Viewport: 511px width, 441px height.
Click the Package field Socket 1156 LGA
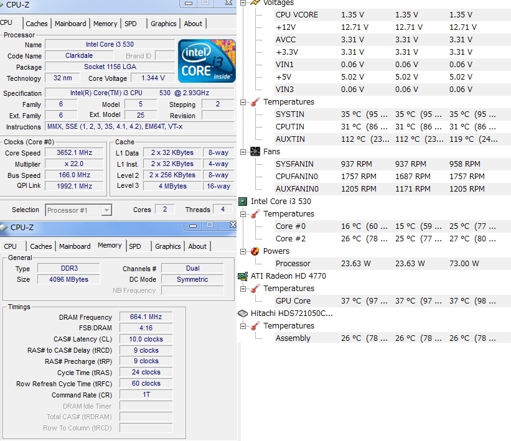tap(110, 67)
